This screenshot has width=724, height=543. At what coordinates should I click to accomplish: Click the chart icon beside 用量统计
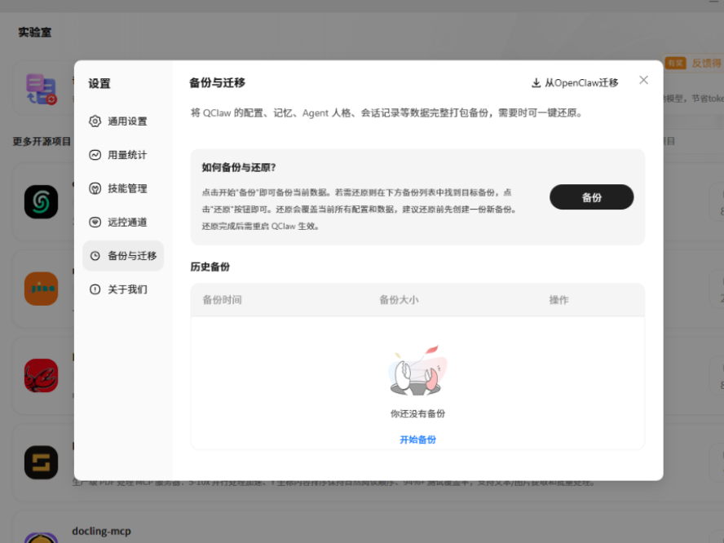(95, 155)
